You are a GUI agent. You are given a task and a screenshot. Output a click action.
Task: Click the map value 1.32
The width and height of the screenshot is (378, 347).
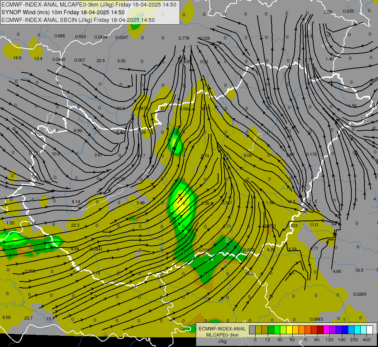[270, 202]
